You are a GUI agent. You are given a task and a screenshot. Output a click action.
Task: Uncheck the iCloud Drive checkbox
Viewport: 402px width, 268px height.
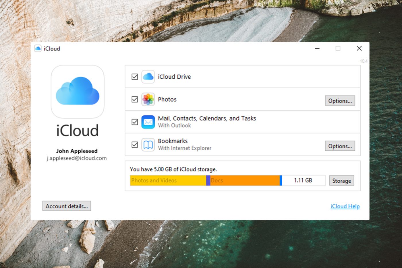tap(135, 77)
